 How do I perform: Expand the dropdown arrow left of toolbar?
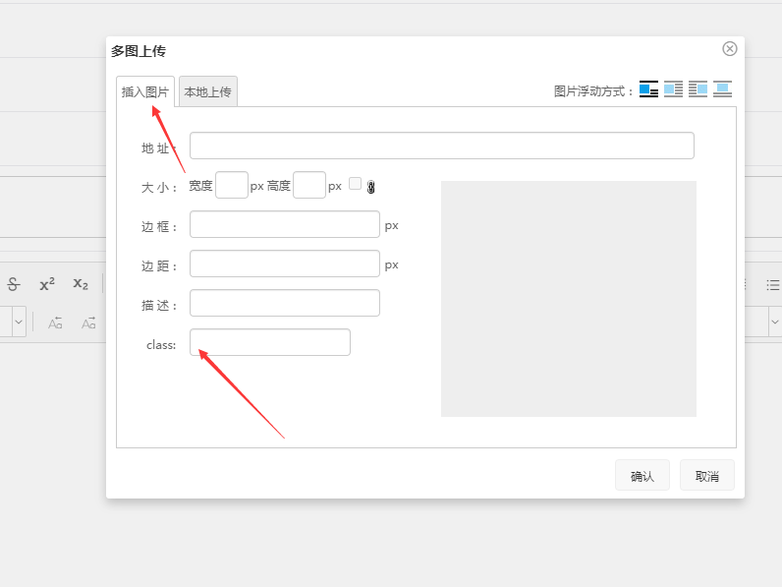pyautogui.click(x=18, y=322)
